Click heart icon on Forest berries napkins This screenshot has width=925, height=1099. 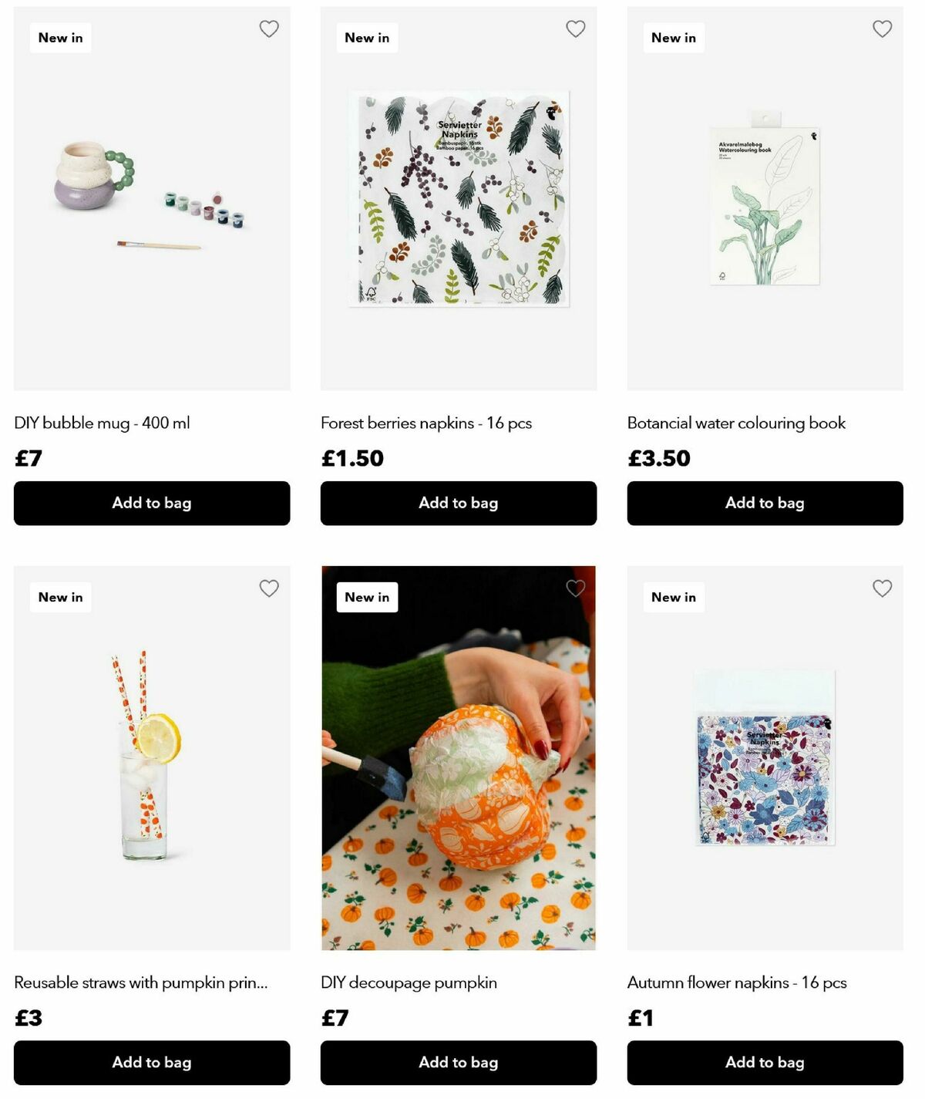(576, 29)
